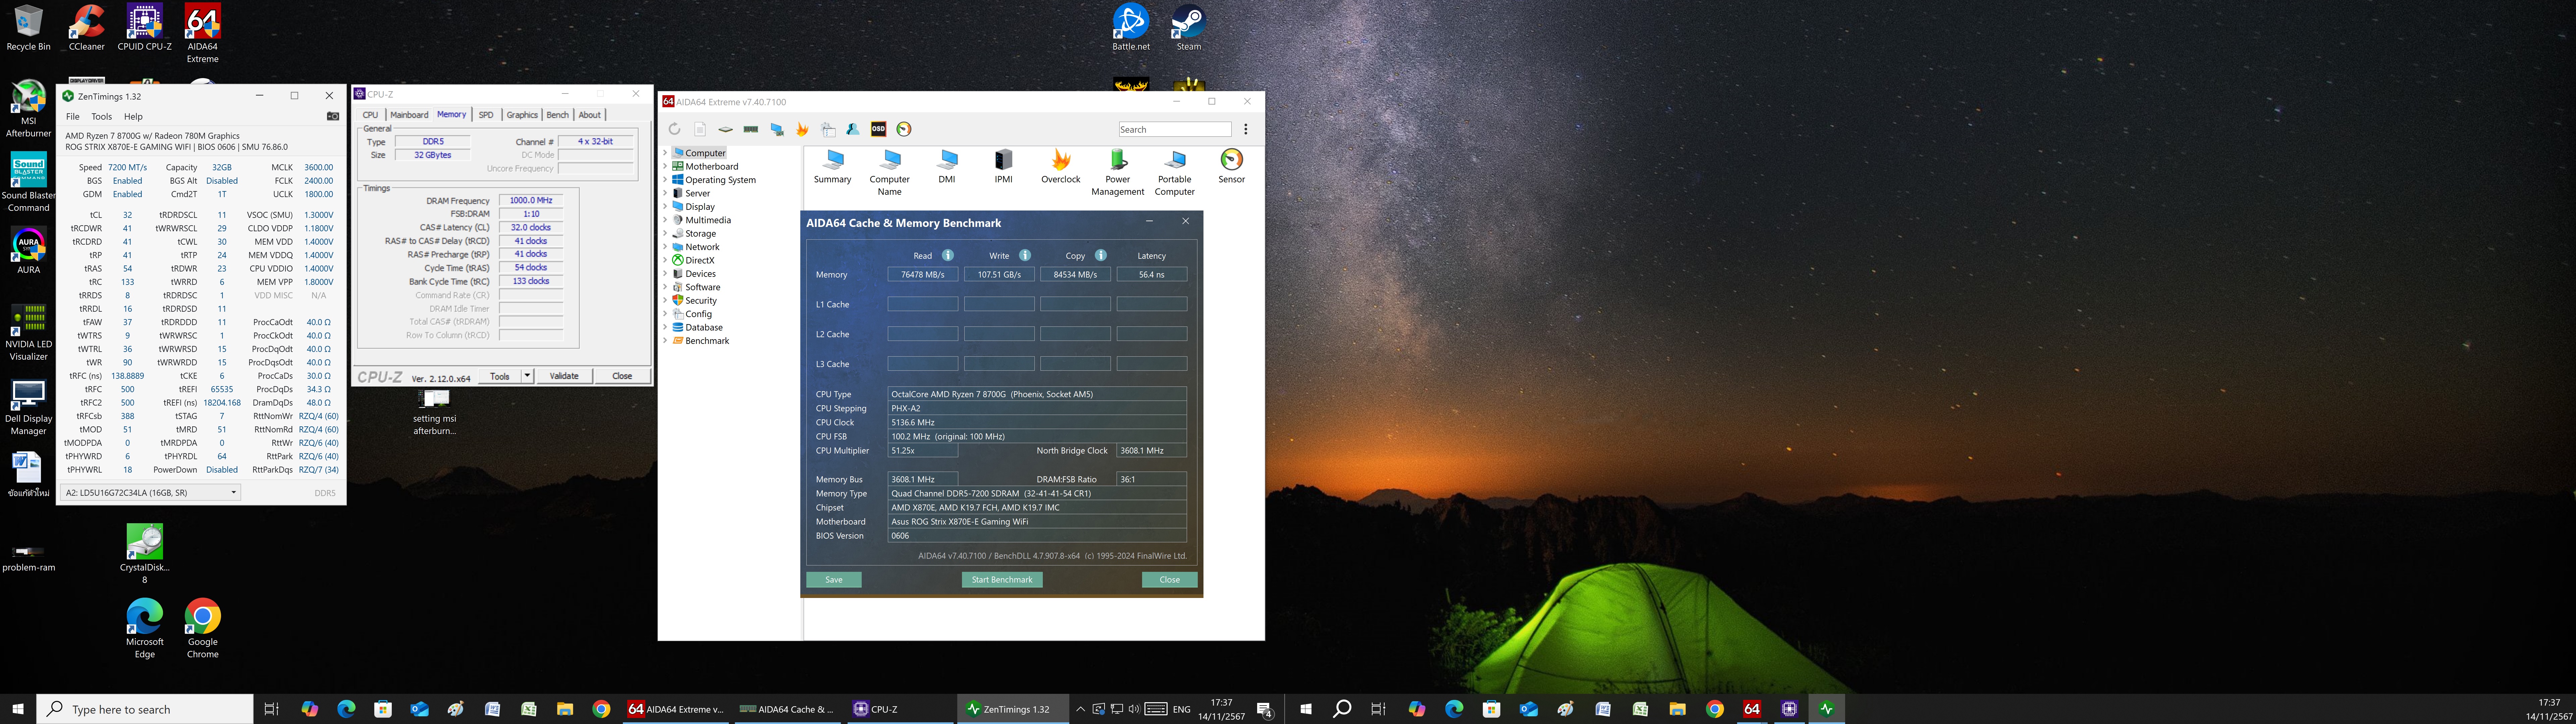
Task: Expand the Network tree node
Action: [665, 247]
